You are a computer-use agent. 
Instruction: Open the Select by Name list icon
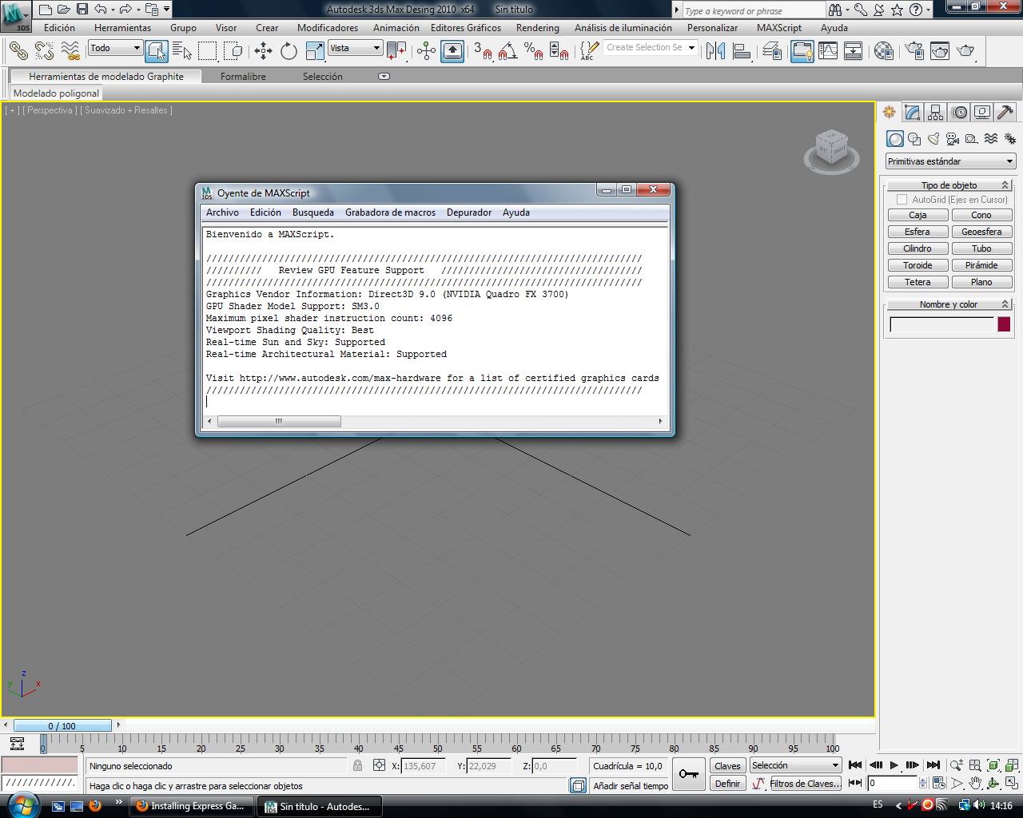[182, 51]
